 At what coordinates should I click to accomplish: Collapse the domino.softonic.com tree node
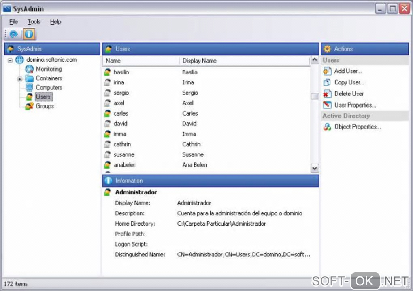(10, 61)
